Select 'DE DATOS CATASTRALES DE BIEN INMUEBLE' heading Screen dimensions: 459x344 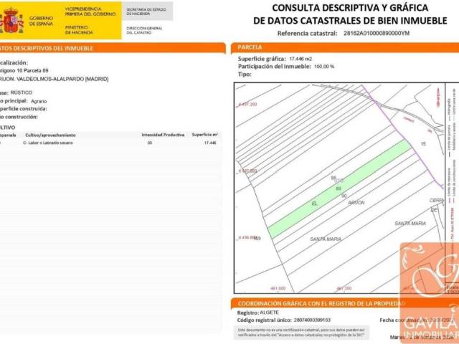coord(350,21)
